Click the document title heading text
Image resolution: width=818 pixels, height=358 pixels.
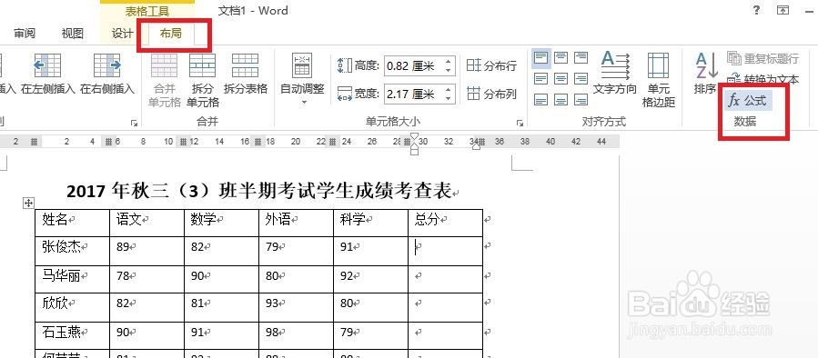[x=258, y=192]
